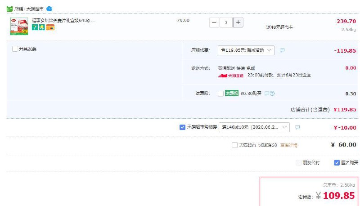This screenshot has width=360, height=206.
Task: Decrease item quantity with minus button
Action: 214,22
